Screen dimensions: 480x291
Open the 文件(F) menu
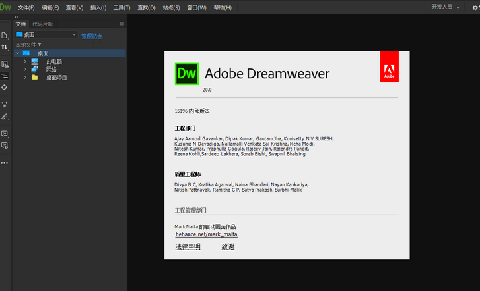26,8
